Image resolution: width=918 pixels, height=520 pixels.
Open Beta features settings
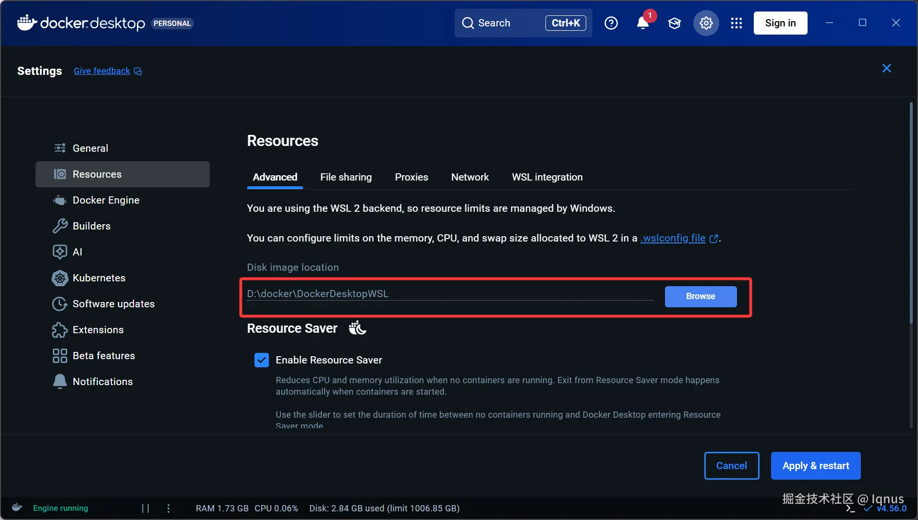[x=122, y=356]
